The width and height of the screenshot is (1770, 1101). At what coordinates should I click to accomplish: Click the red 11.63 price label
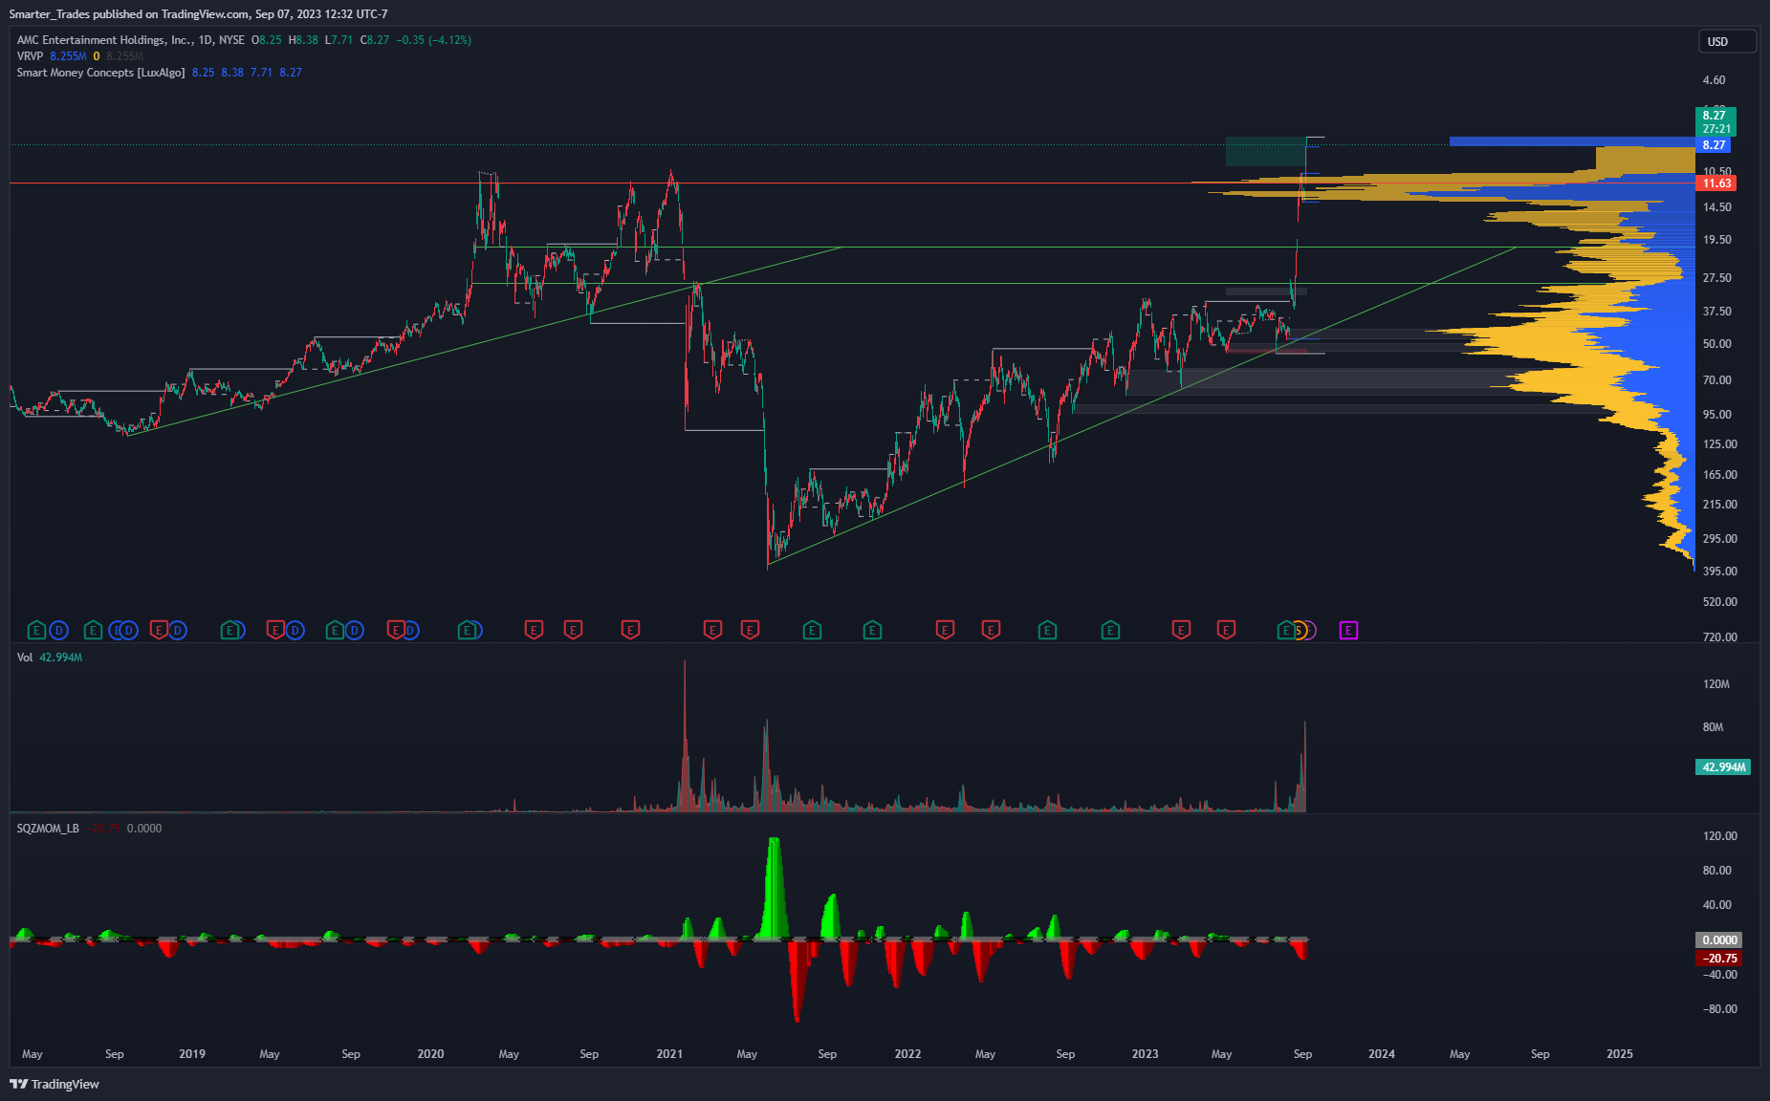coord(1716,183)
